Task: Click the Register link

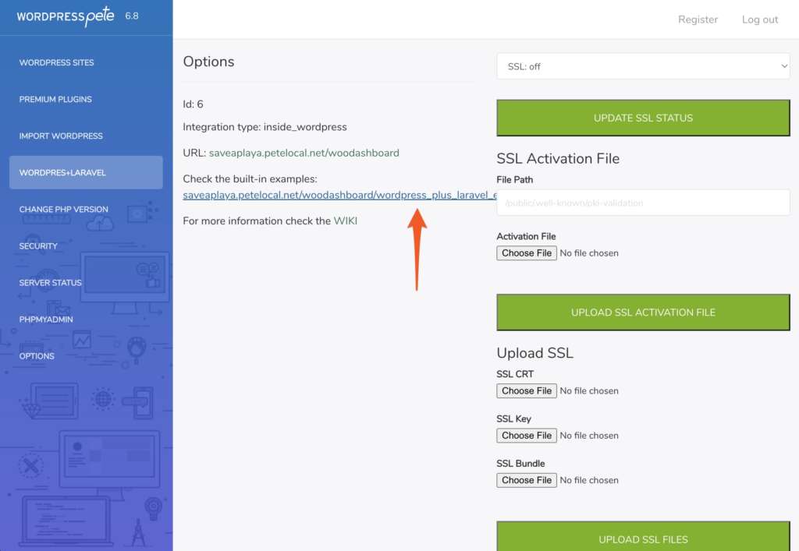Action: 698,19
